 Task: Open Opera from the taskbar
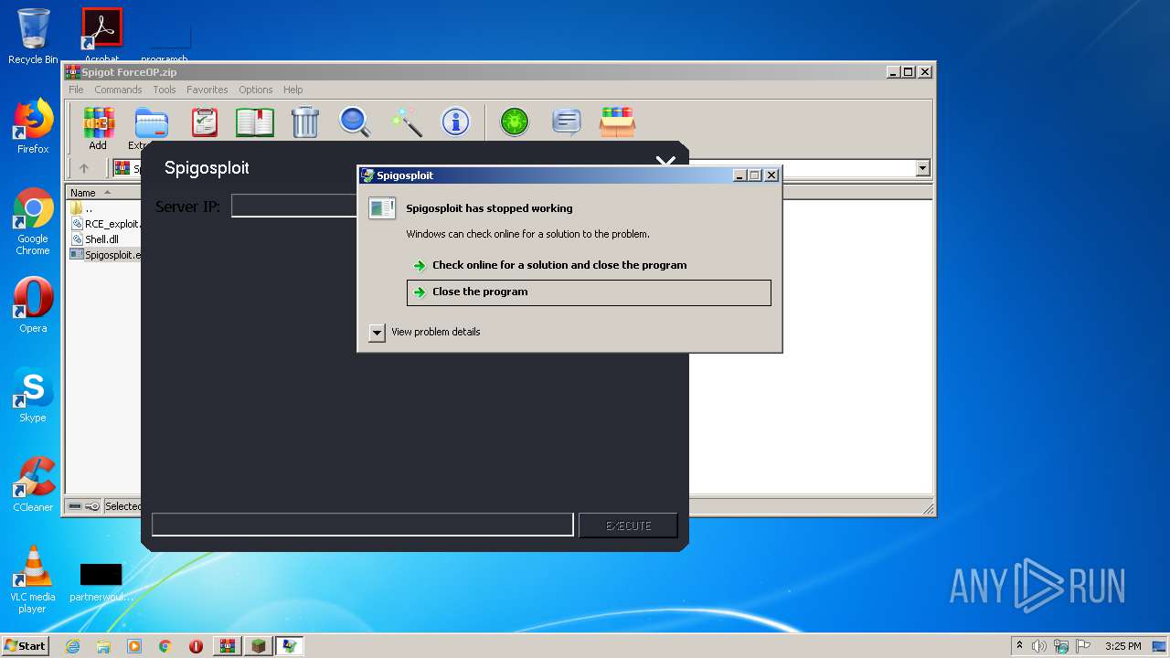click(196, 646)
